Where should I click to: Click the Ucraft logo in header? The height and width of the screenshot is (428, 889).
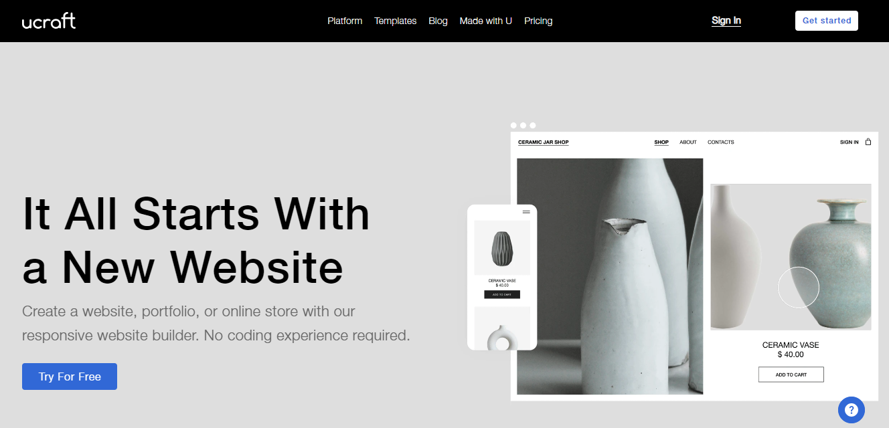tap(48, 21)
